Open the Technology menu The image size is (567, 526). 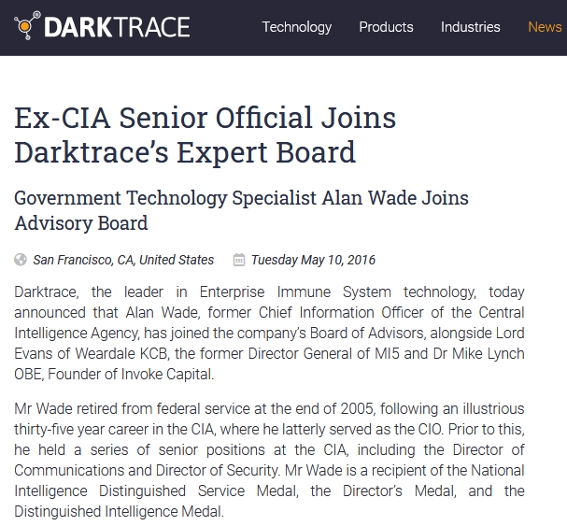coord(296,27)
